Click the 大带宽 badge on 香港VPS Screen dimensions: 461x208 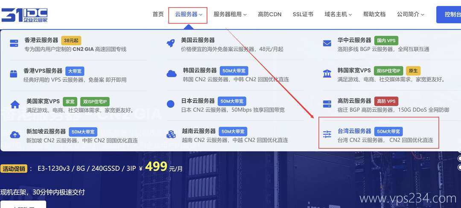pos(75,71)
